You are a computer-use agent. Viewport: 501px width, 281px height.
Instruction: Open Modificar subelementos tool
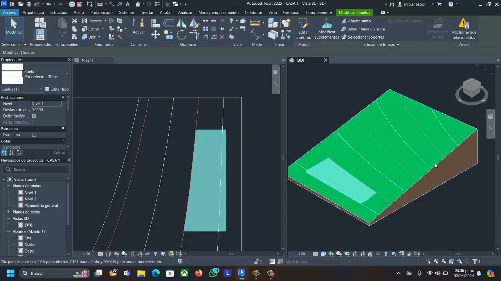click(327, 29)
